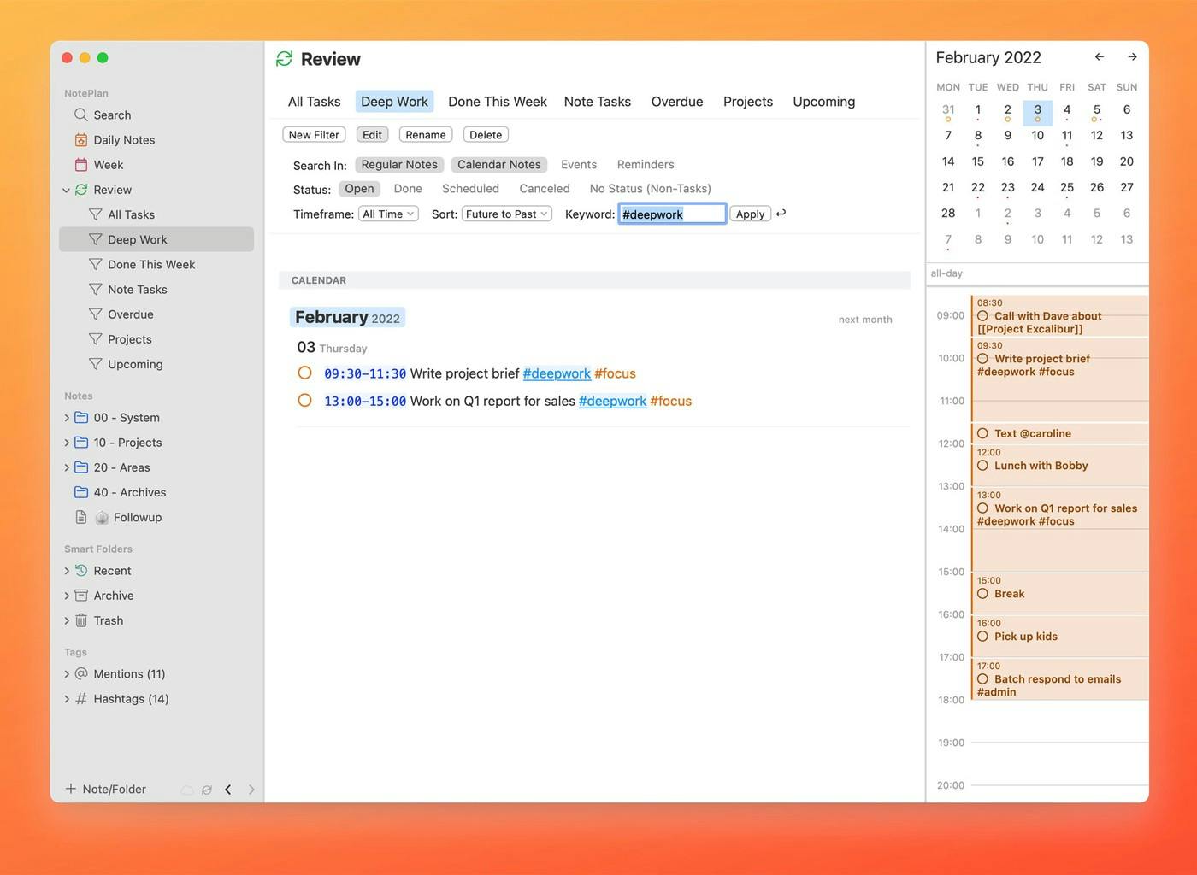1197x875 pixels.
Task: Click the plus icon to add Note/Folder
Action: pyautogui.click(x=71, y=789)
